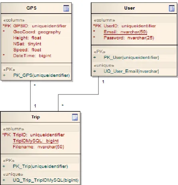Select the connector line between User and Trip
The image size is (178, 185).
coord(78,95)
